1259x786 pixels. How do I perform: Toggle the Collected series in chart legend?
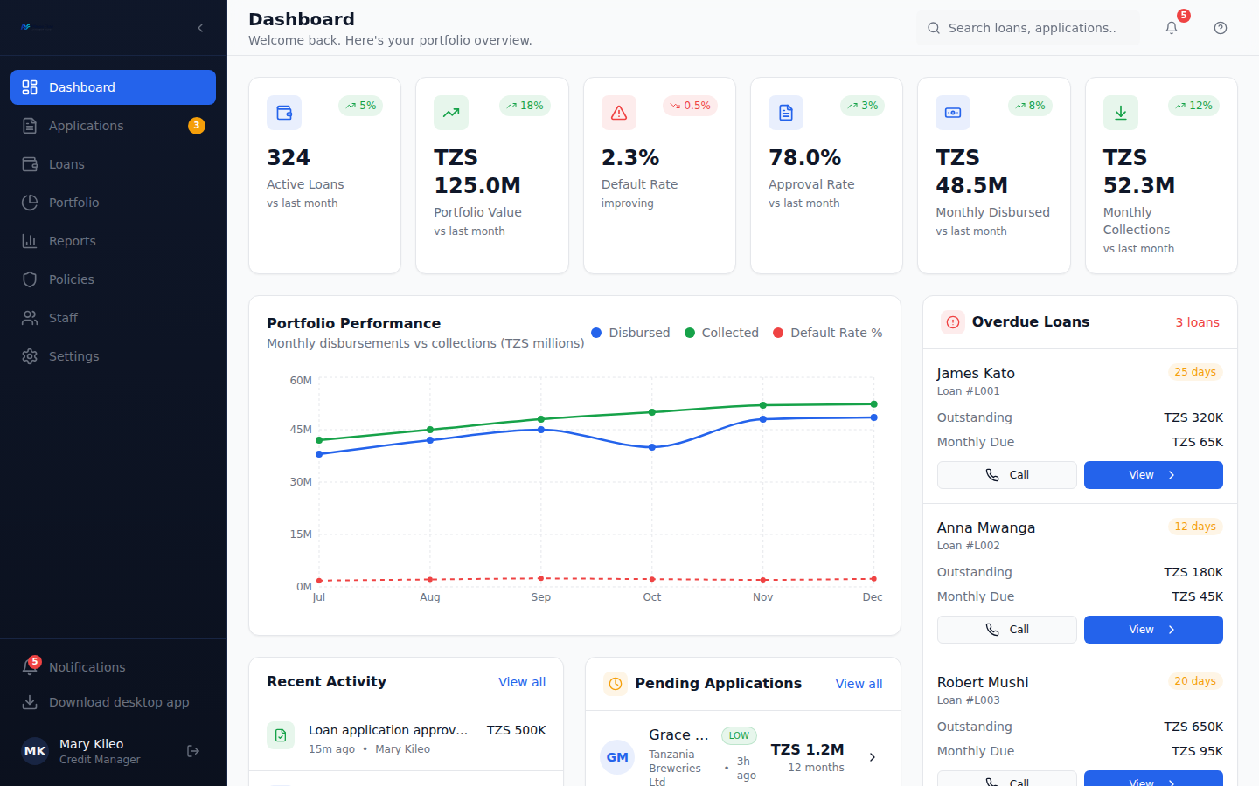click(x=721, y=333)
